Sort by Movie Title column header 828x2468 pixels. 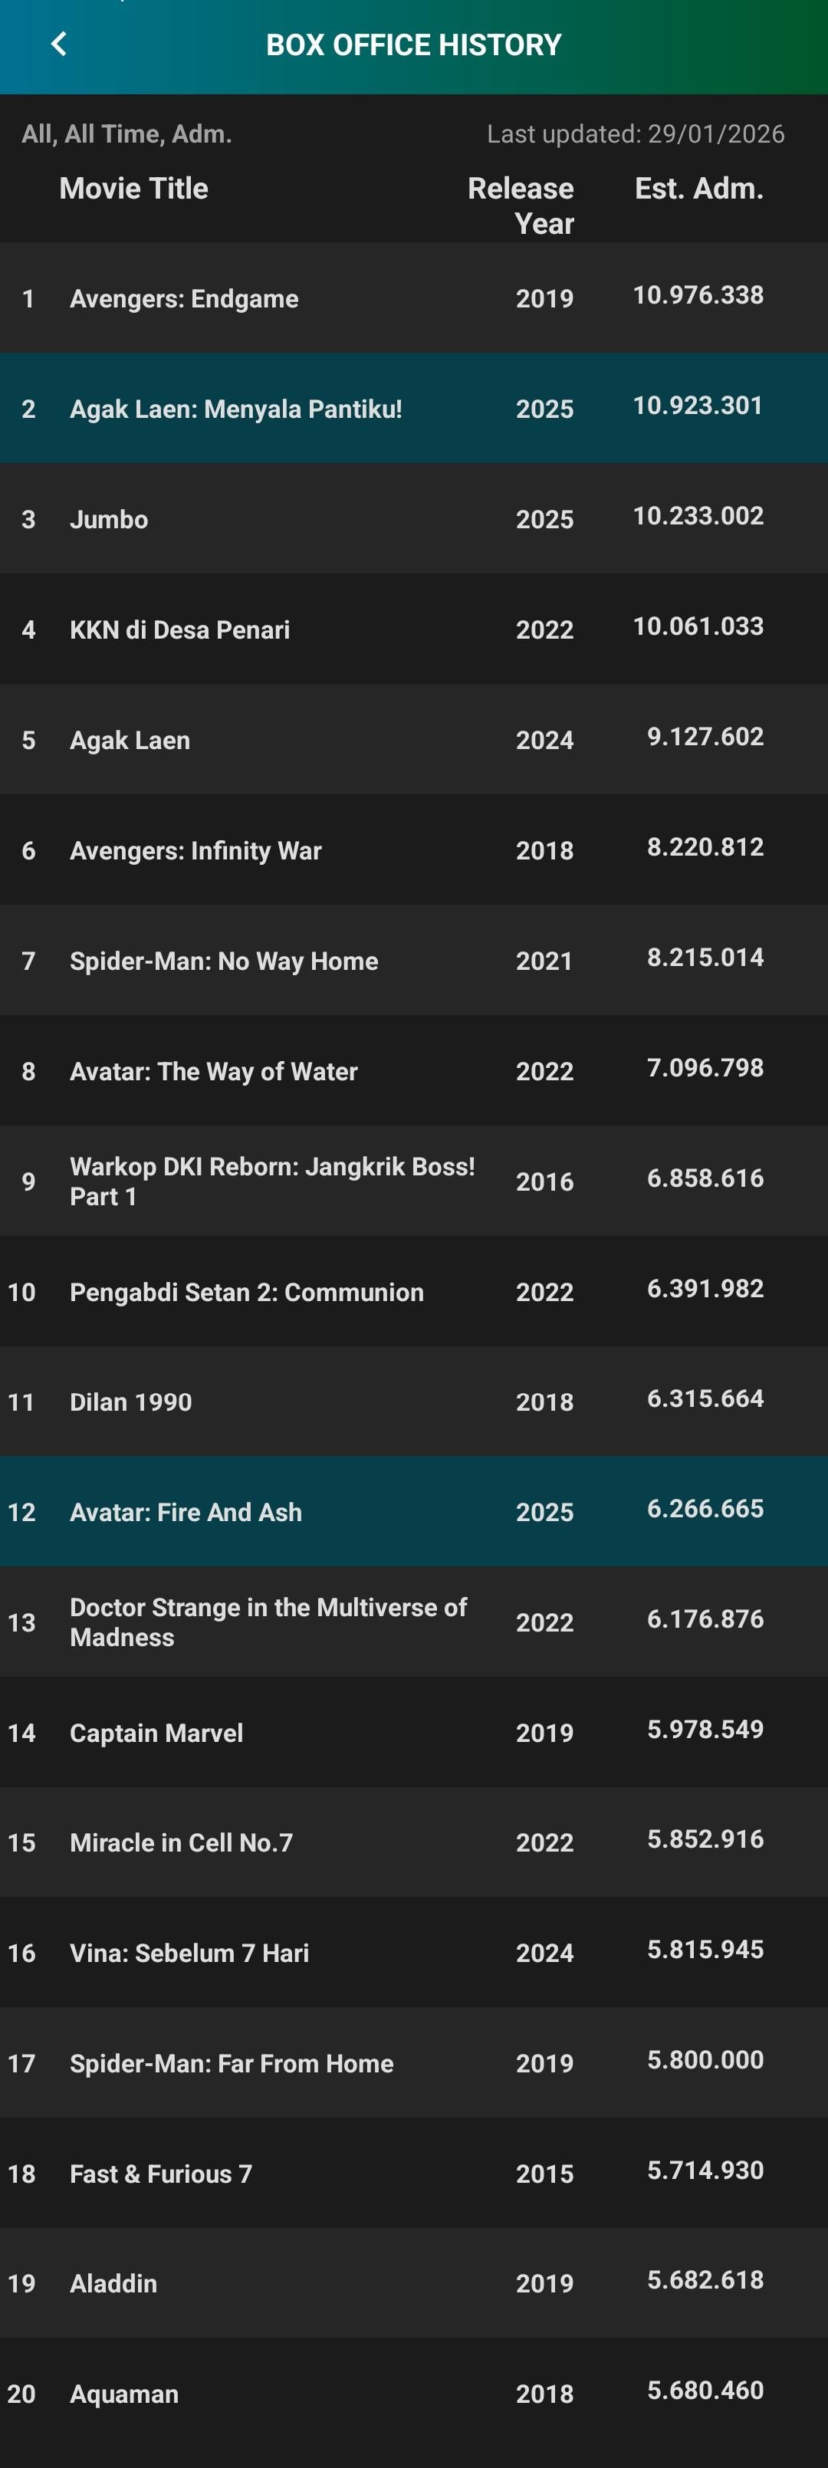134,189
